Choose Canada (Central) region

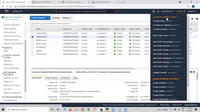pyautogui.click(x=165, y=72)
